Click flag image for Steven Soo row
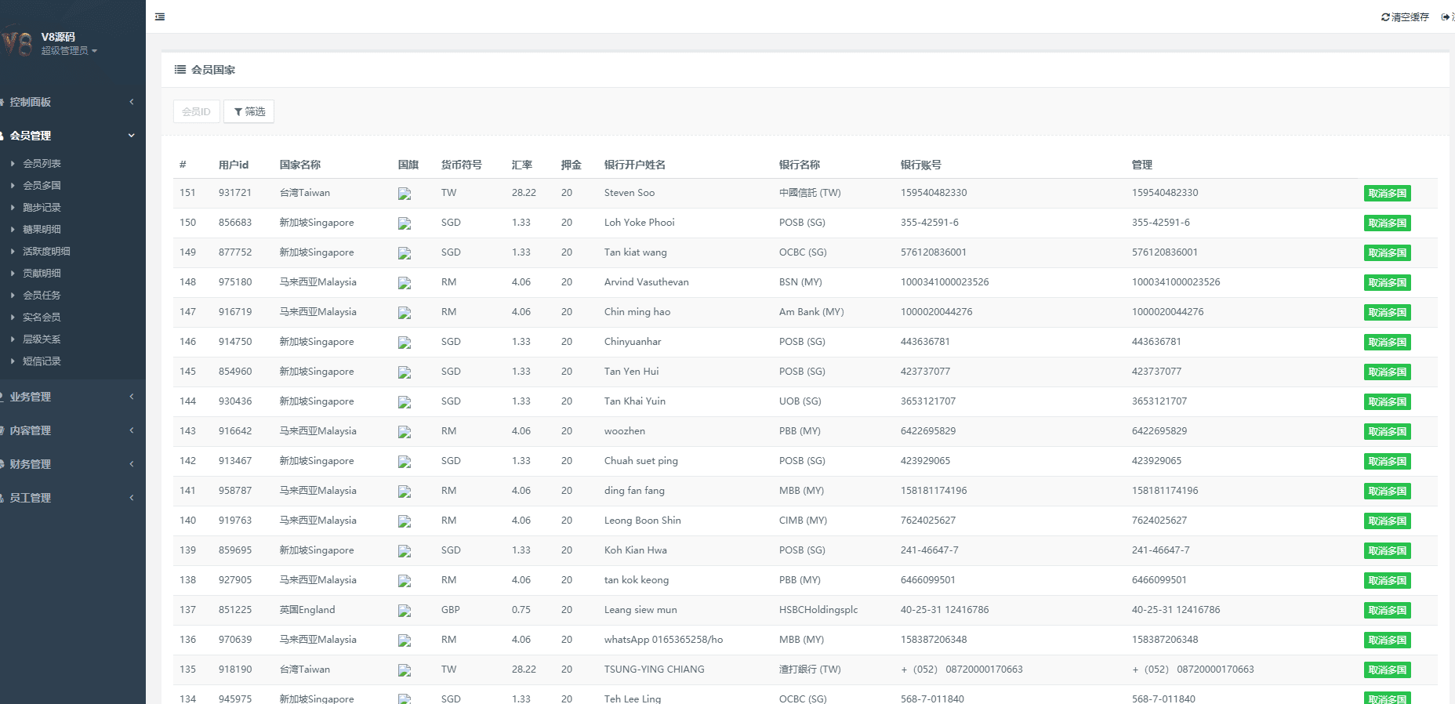 [405, 194]
